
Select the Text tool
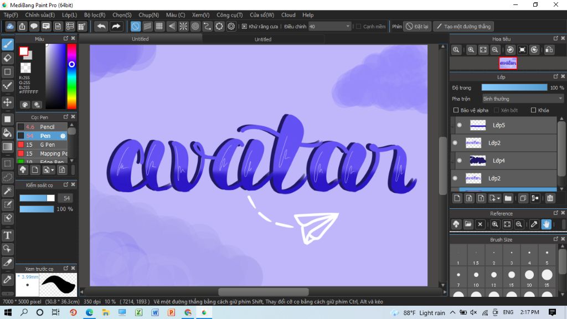[8, 235]
